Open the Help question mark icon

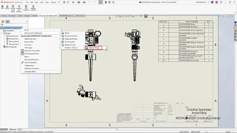click(221, 2)
